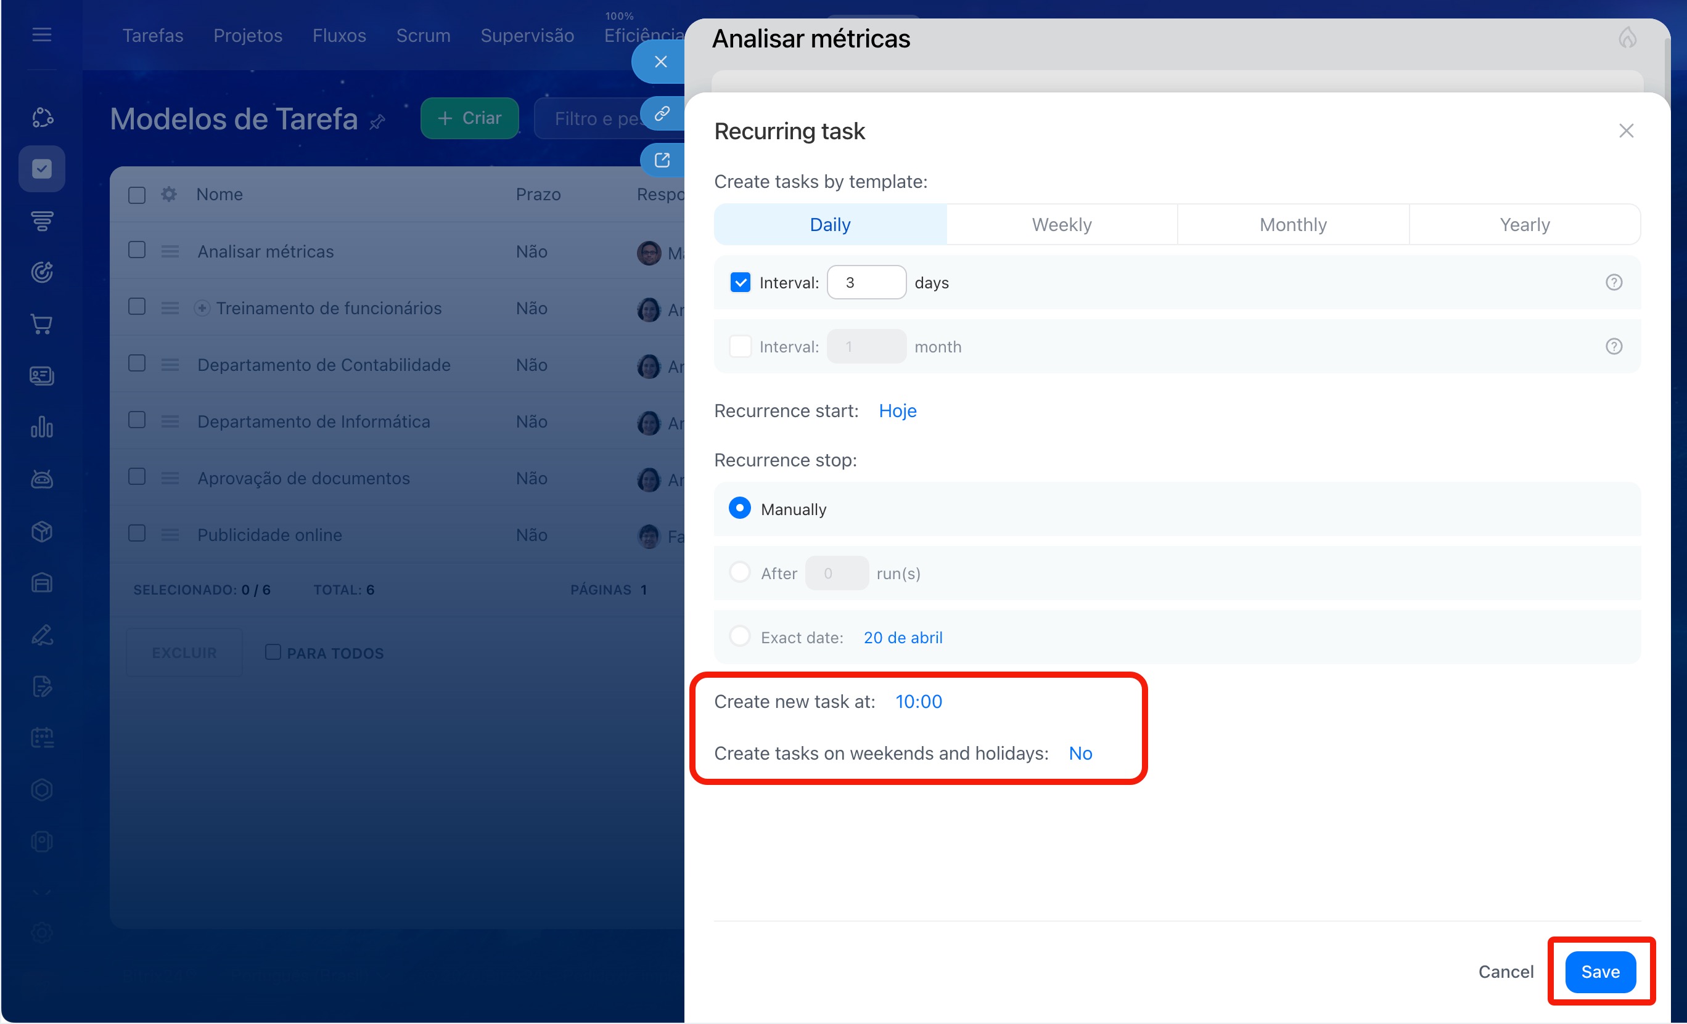Select the 'Exact date' radio option

pos(740,637)
